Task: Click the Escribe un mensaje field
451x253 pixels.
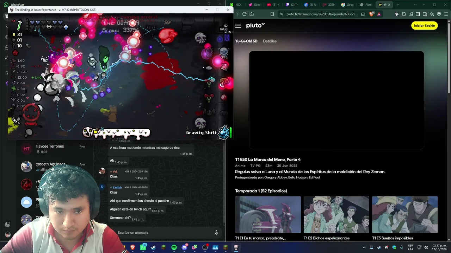Action: pyautogui.click(x=162, y=233)
